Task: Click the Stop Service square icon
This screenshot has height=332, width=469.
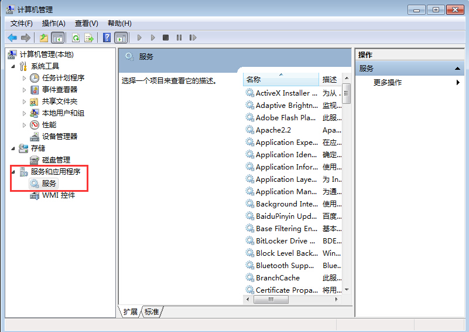Action: pyautogui.click(x=166, y=38)
